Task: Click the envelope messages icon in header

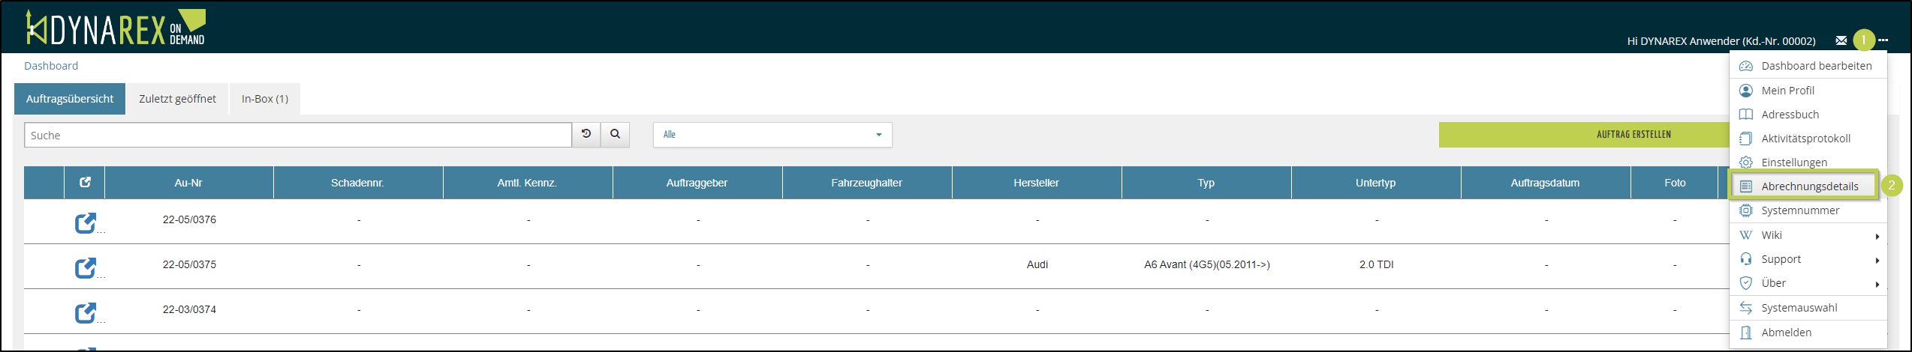Action: pos(1841,40)
